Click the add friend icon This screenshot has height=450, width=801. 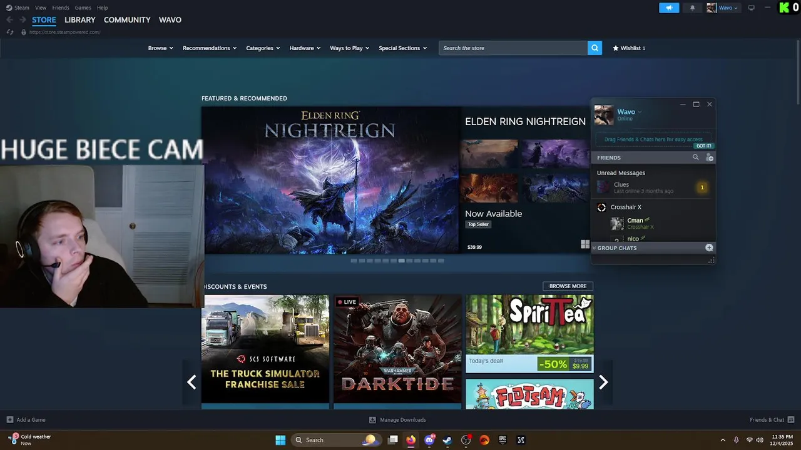710,157
